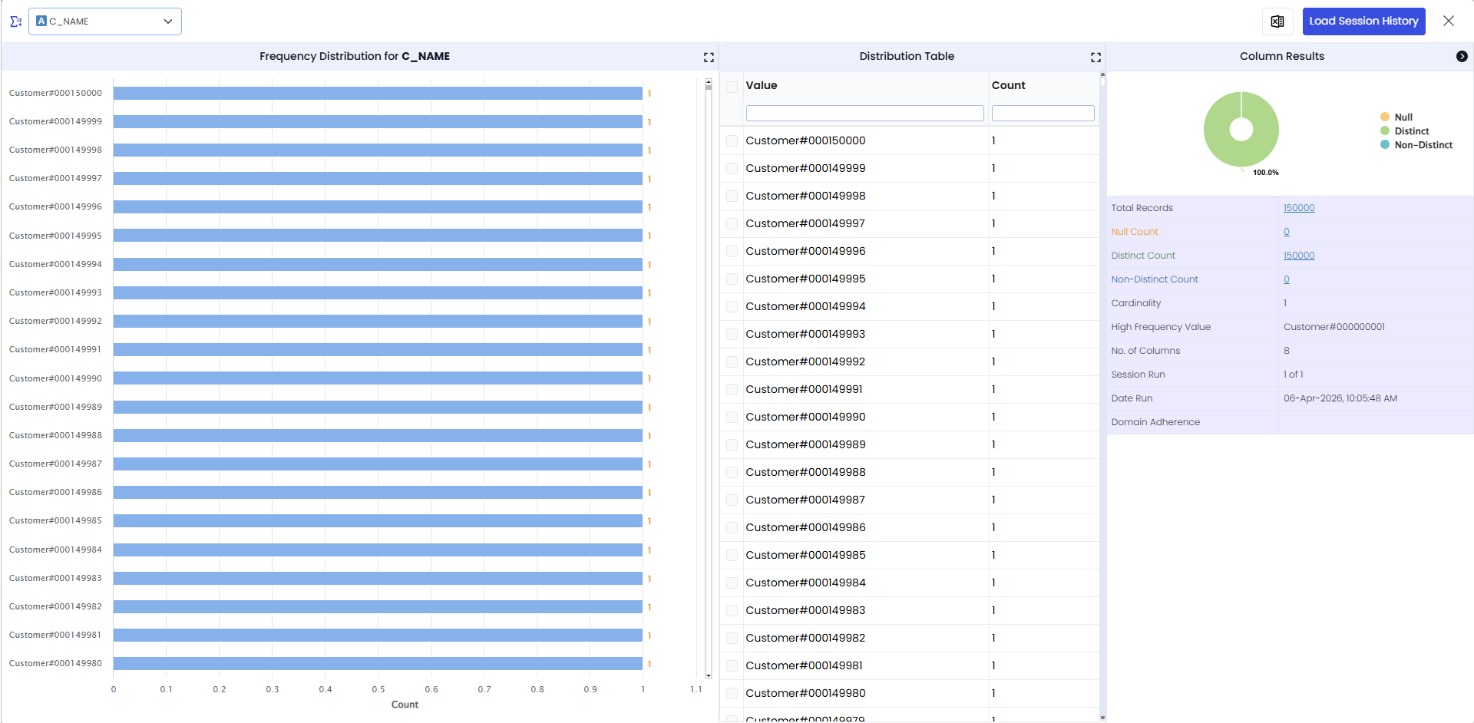1474x723 pixels.
Task: Collapse Column Results with the arrow icon
Action: click(x=1462, y=56)
